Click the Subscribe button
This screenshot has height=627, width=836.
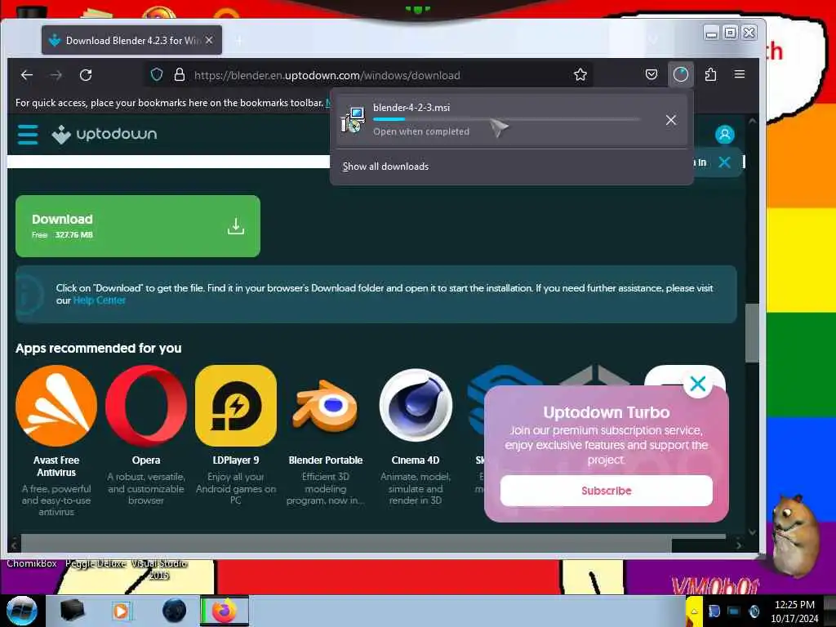click(x=607, y=491)
